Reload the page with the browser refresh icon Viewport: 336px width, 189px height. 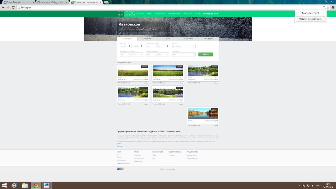click(x=14, y=8)
